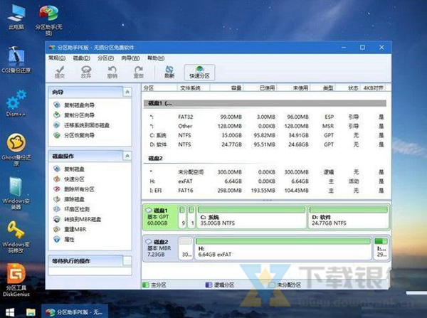Select the H: exFAT partition row
Image resolution: width=427 pixels, height=318 pixels.
click(x=265, y=181)
